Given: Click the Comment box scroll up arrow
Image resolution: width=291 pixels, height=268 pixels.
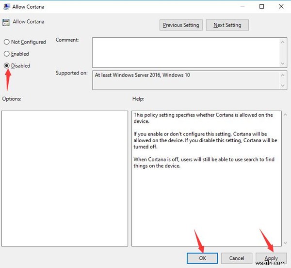Looking at the screenshot, I should pos(283,42).
